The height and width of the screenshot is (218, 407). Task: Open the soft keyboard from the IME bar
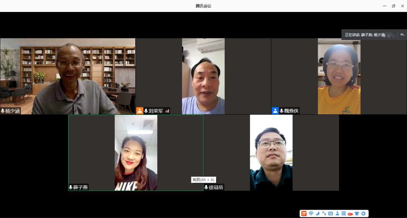[331, 213]
